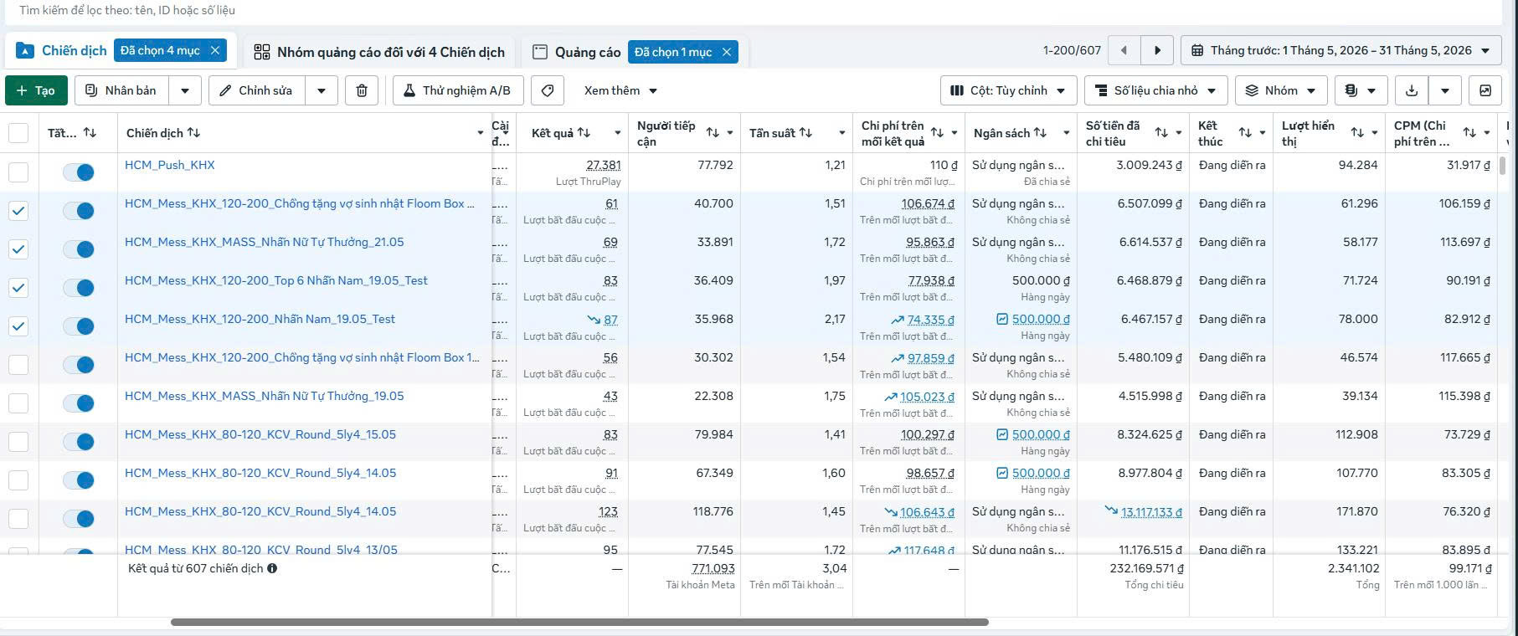
Task: Go to previous page arrow
Action: coord(1124,50)
